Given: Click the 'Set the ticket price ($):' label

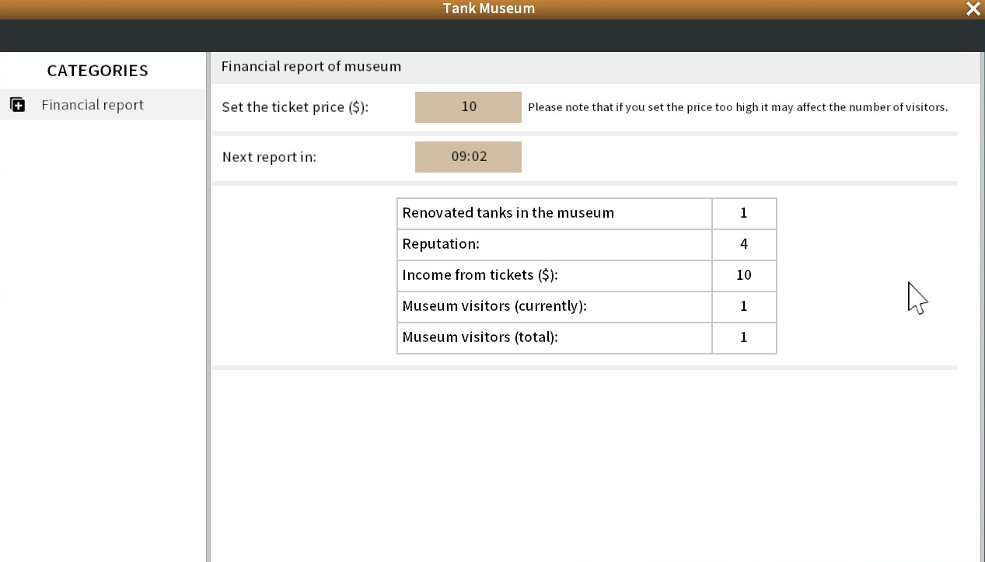Looking at the screenshot, I should click(295, 107).
